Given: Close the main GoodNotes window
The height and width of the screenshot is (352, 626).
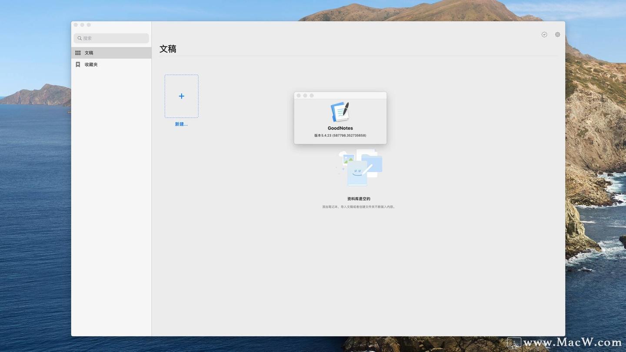Looking at the screenshot, I should pos(76,25).
